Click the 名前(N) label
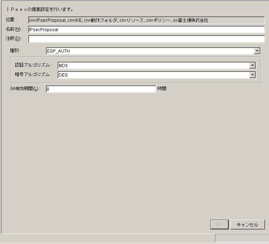This screenshot has width=269, height=244. pos(14,29)
